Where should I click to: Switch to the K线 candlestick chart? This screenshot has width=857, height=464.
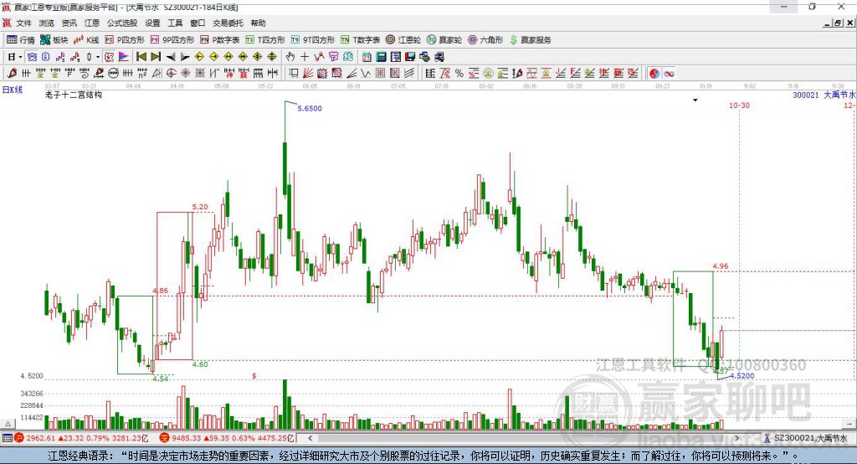(x=86, y=40)
